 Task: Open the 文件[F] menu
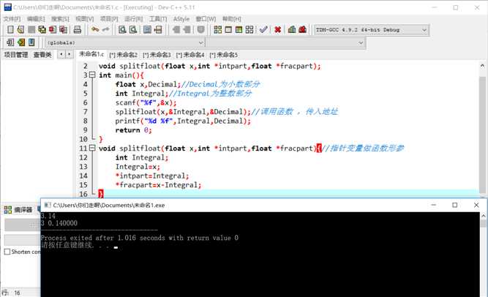coord(12,19)
